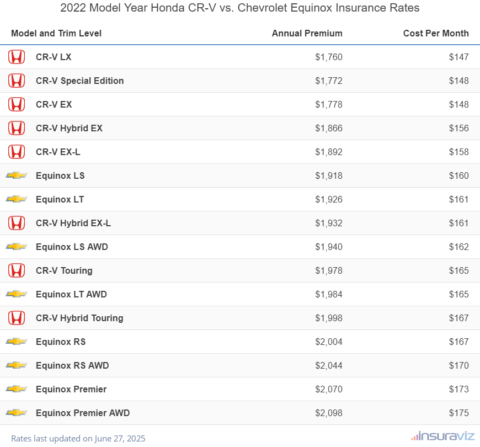Click the Chevrolet logo beside Equinox Premier
The image size is (480, 447).
coord(17,389)
